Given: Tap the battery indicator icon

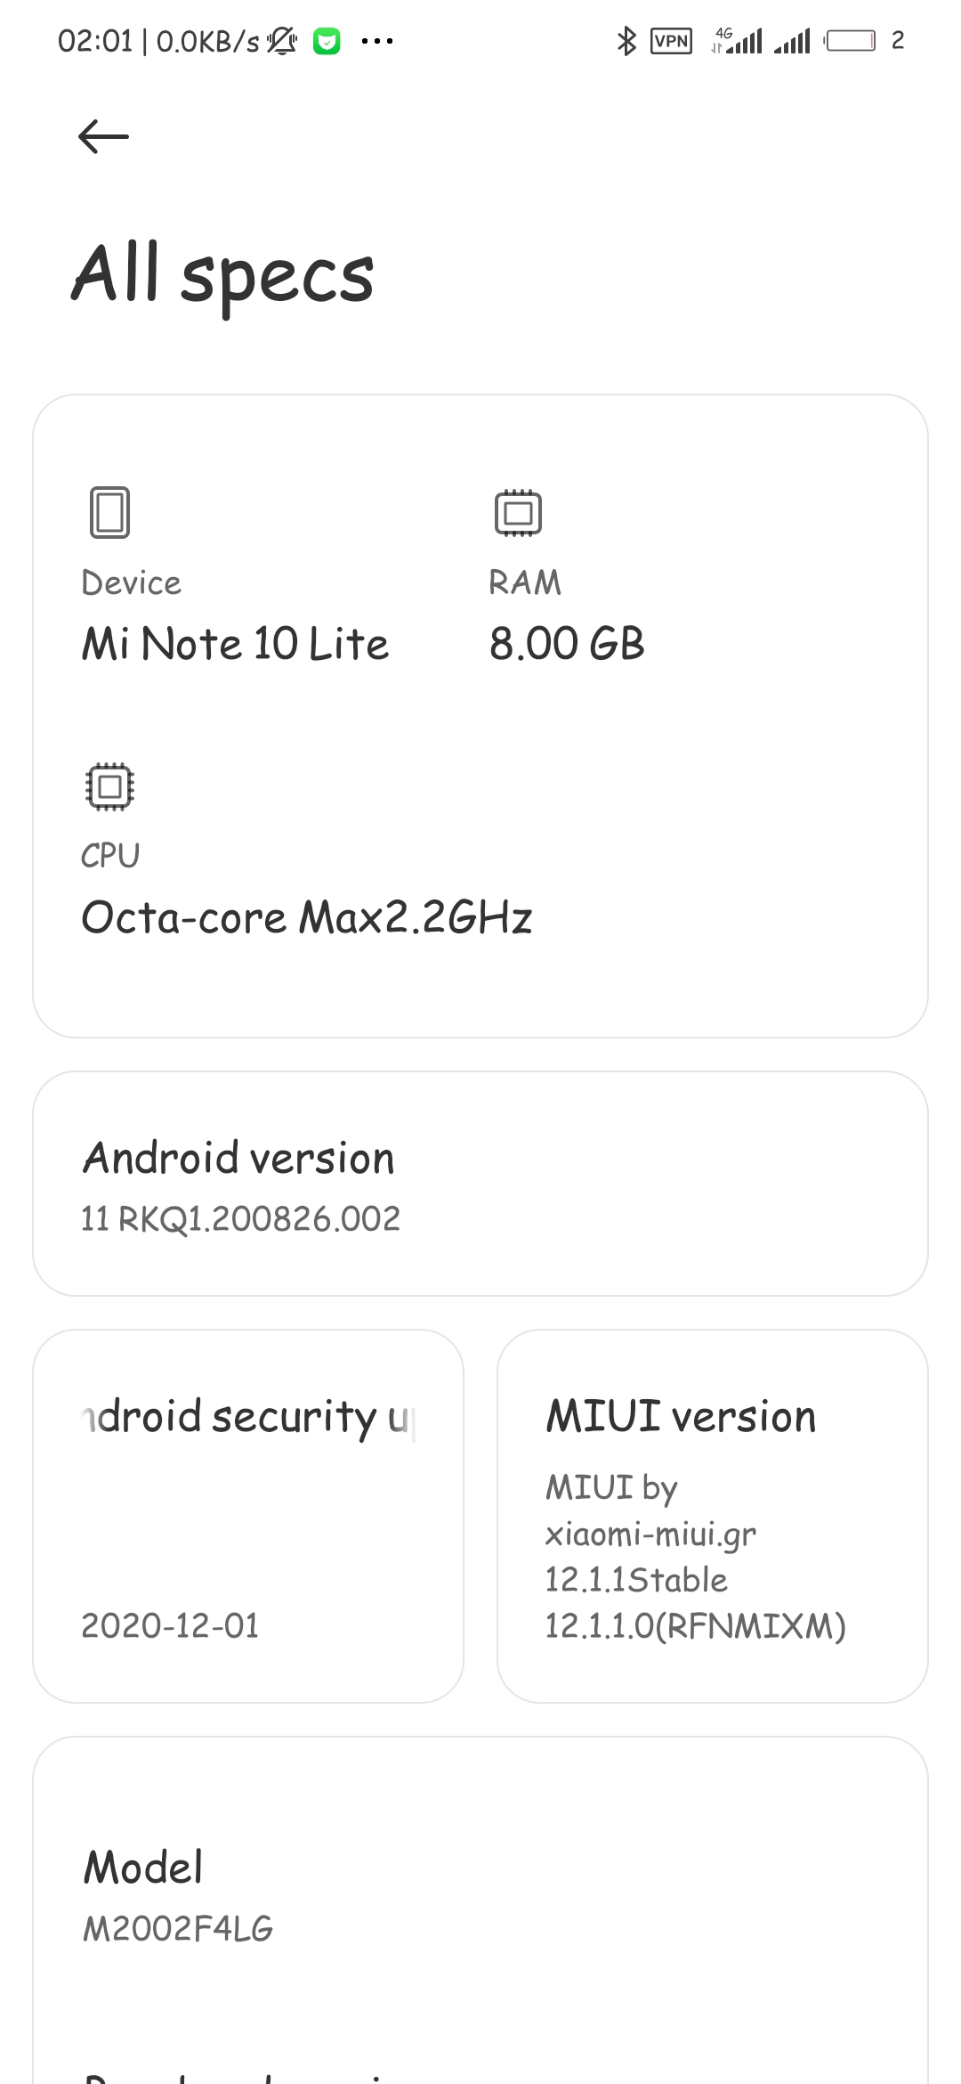Looking at the screenshot, I should tap(851, 41).
